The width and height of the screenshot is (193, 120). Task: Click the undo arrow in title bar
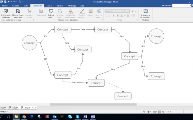pos(9,2)
